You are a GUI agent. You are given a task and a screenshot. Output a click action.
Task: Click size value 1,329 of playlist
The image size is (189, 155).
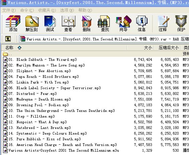(x=147, y=150)
